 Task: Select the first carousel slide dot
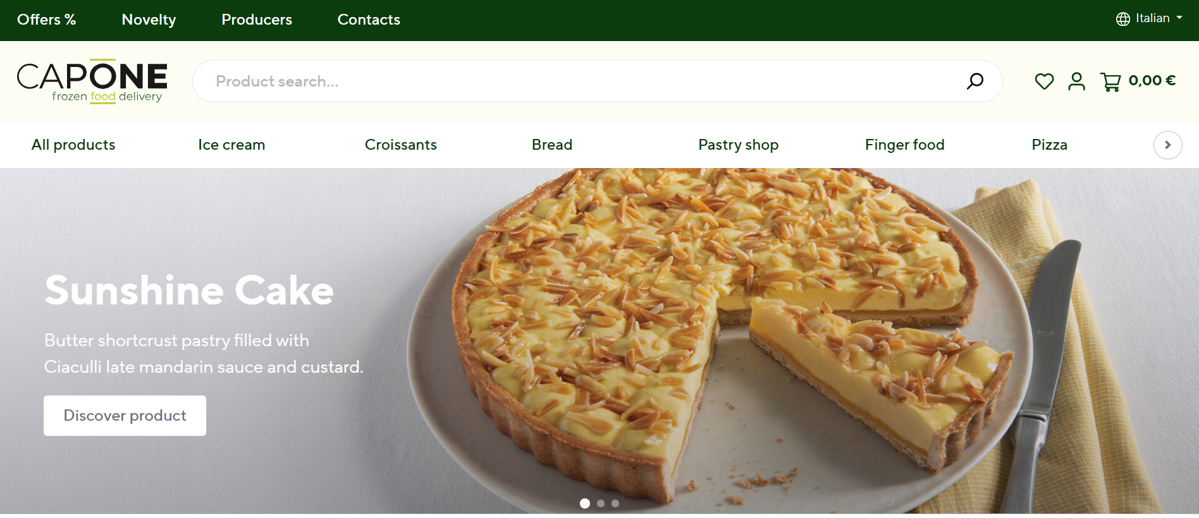pos(585,503)
